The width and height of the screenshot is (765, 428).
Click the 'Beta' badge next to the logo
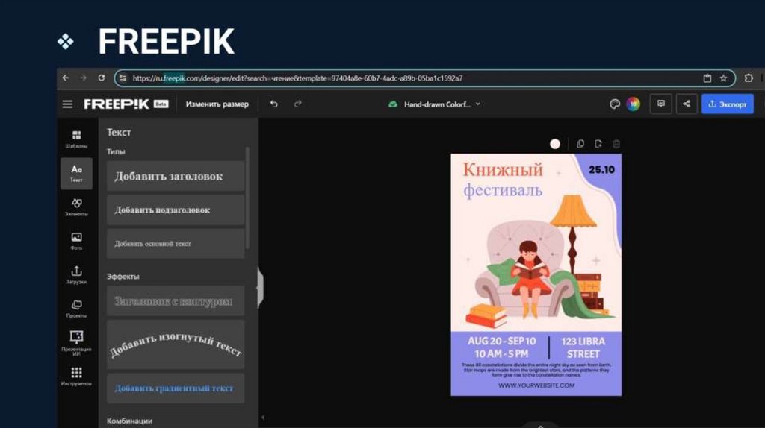tap(161, 104)
